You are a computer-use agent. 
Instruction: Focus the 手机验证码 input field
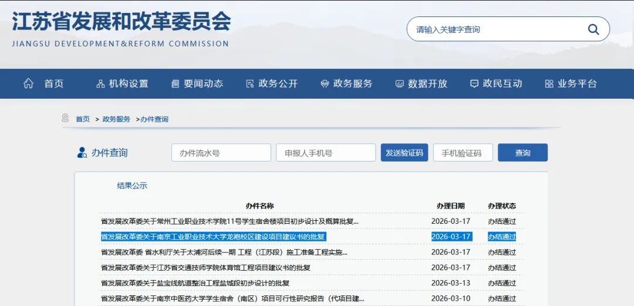(463, 153)
